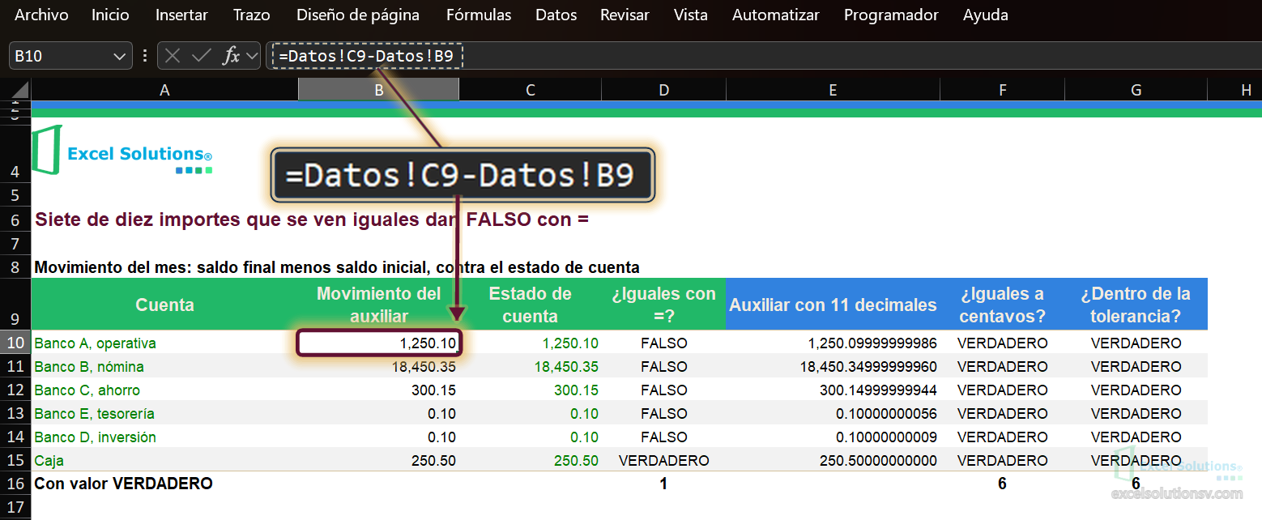
Task: Click the 'Movimiento del auxiliar' header cell
Action: pos(378,305)
